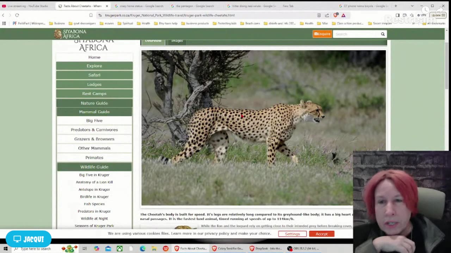Click the site Search input field
Viewport: 451px width, 253px height.
[356, 34]
